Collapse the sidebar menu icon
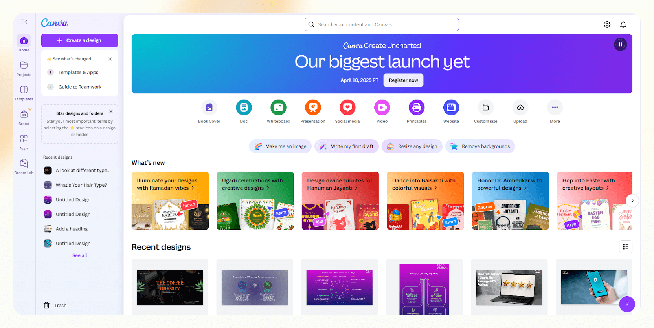Screen dimensions: 654x328 (24, 22)
